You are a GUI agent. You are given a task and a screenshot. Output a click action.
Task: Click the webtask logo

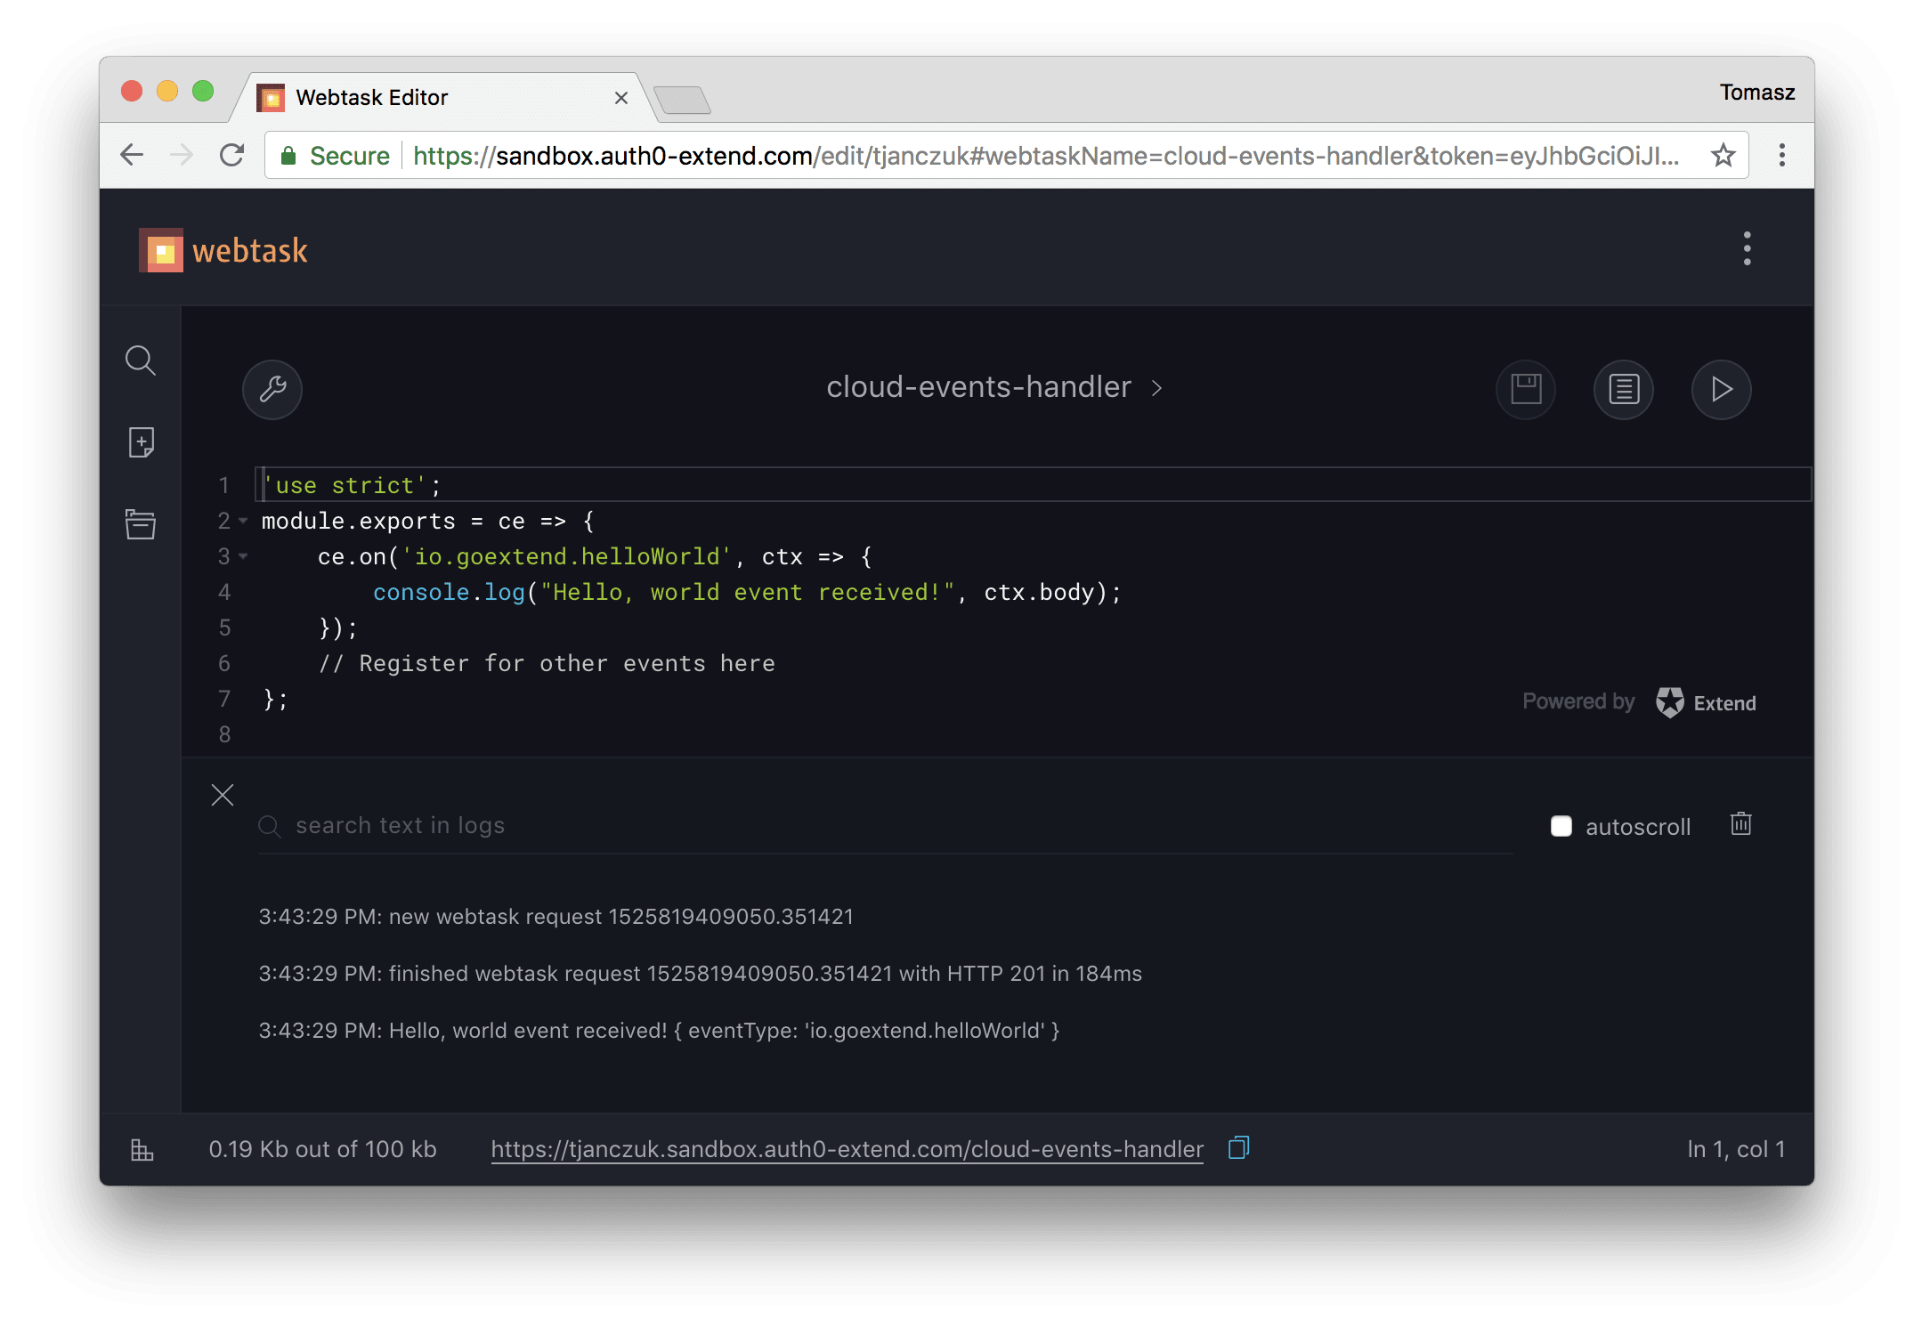(x=223, y=251)
